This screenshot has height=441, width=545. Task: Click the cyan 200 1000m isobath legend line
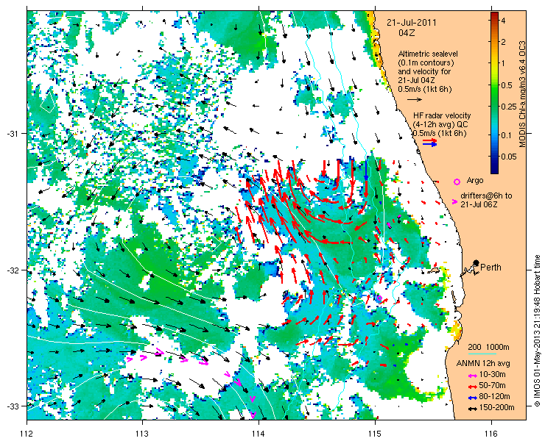(482, 354)
